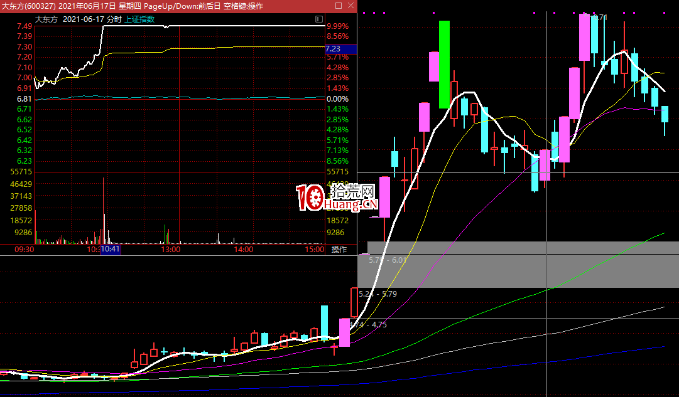679x397 pixels.
Task: Click the 14:00 time axis label
Action: coord(243,249)
